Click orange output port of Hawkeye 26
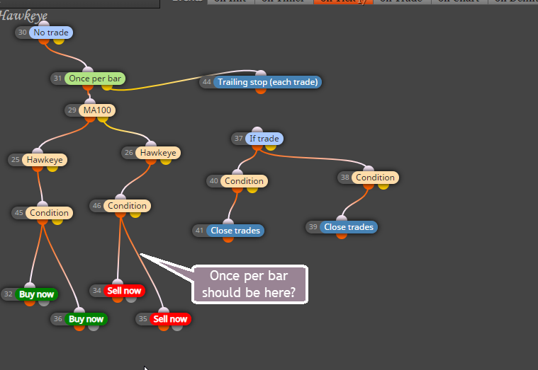This screenshot has height=370, width=538. pyautogui.click(x=151, y=161)
